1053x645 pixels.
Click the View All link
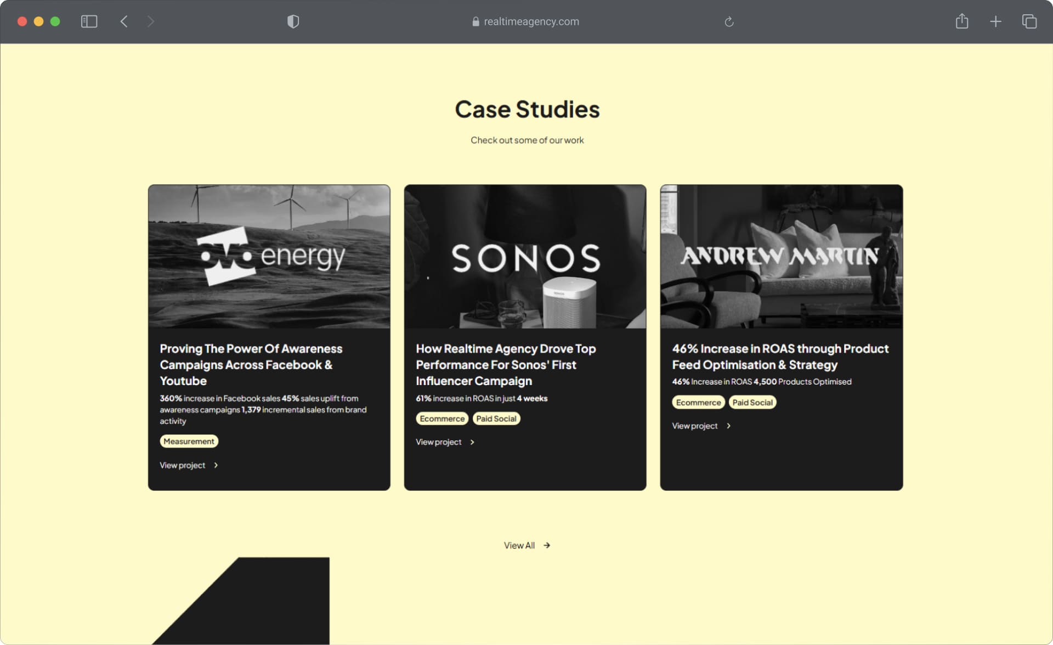pyautogui.click(x=519, y=545)
